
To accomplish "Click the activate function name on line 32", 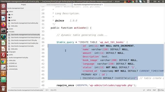I will [80, 28].
